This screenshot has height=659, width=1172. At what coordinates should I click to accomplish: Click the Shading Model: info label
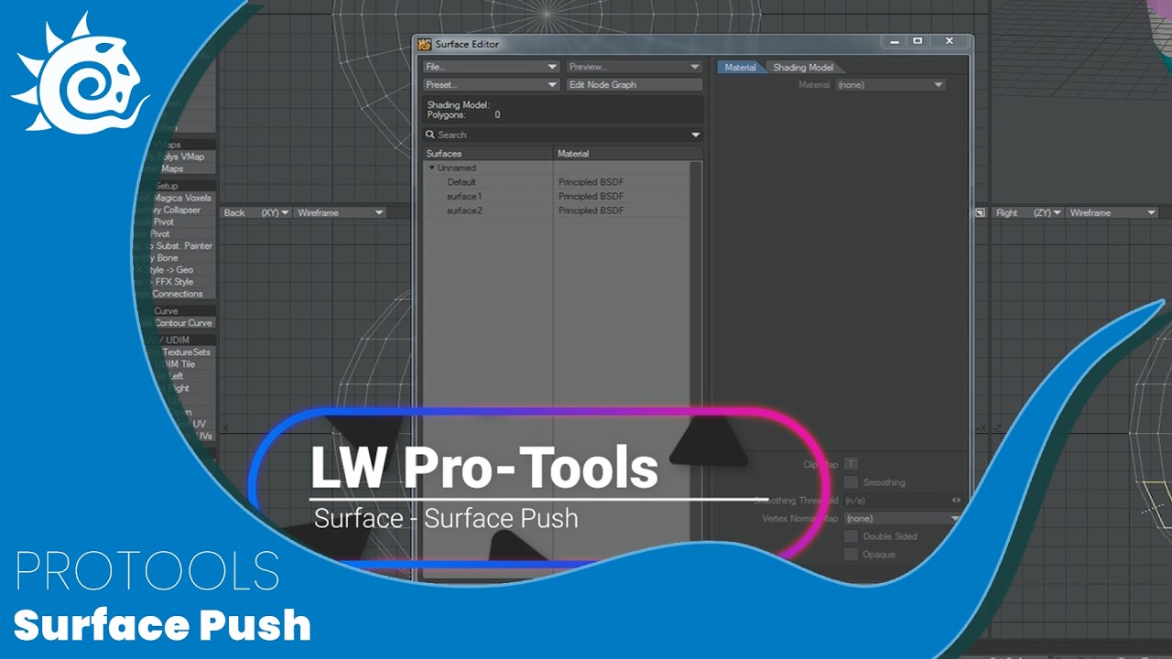458,105
